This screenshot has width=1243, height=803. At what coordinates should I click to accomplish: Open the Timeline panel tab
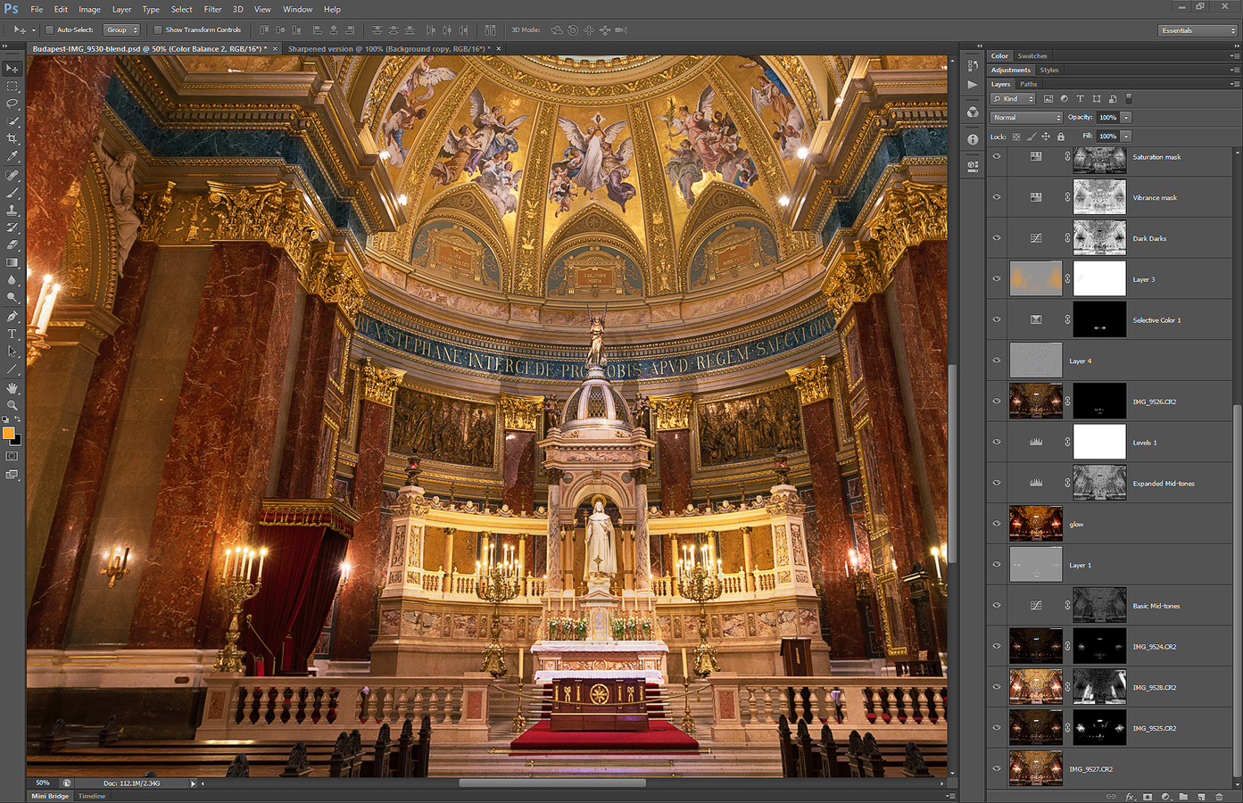click(91, 796)
